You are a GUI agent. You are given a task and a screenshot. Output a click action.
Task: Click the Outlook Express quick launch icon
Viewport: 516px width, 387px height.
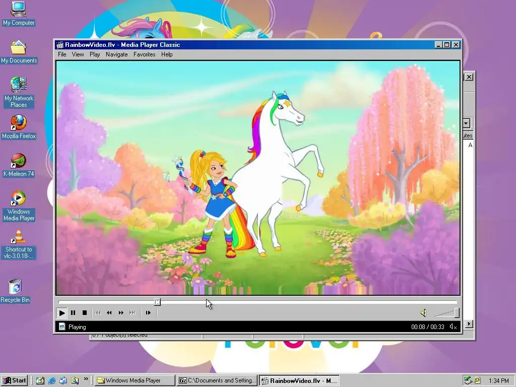pyautogui.click(x=63, y=380)
